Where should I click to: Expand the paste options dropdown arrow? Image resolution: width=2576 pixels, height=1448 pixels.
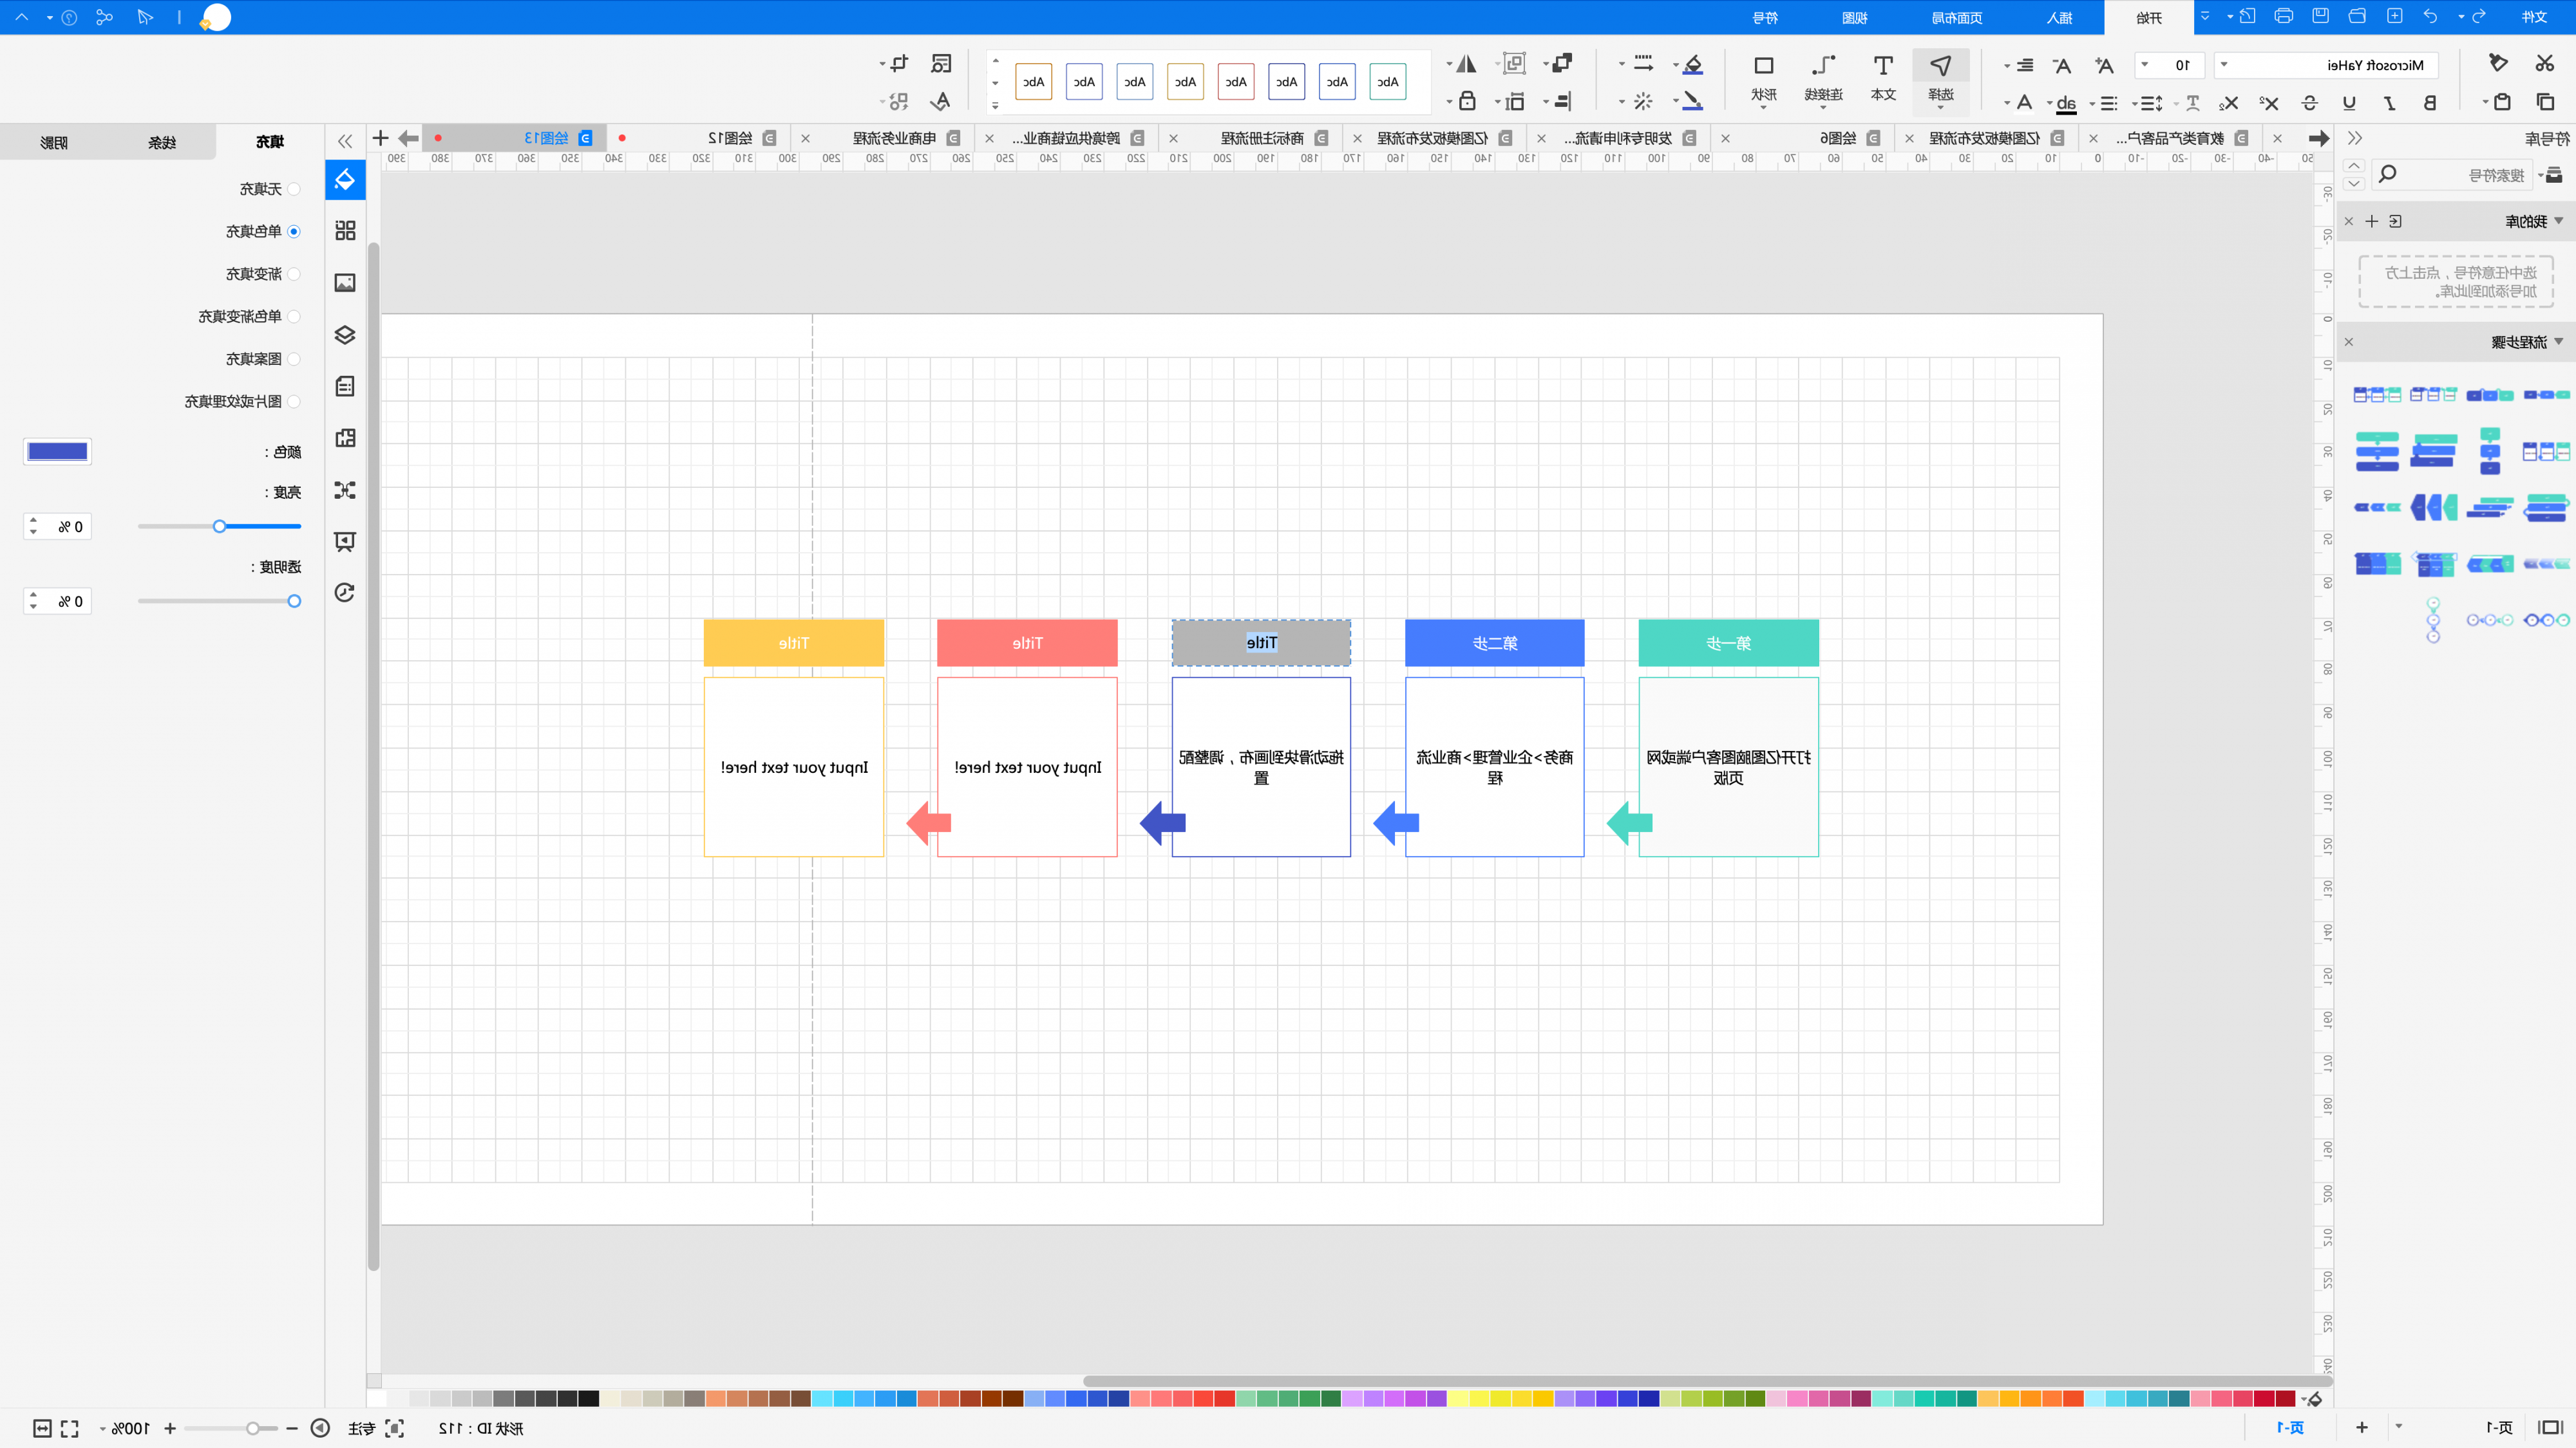[2485, 103]
